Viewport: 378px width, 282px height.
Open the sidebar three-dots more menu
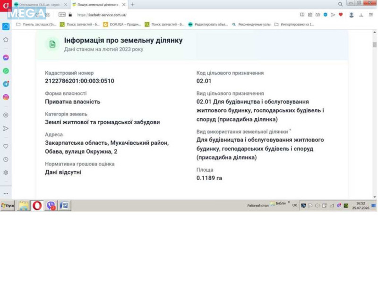pyautogui.click(x=6, y=193)
